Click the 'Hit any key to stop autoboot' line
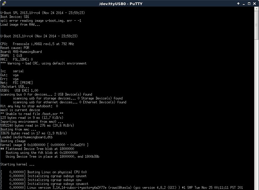This screenshot has height=190, width=259. (29, 106)
